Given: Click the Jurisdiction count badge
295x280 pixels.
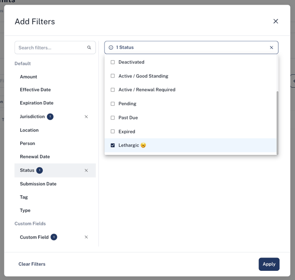Looking at the screenshot, I should pos(50,117).
